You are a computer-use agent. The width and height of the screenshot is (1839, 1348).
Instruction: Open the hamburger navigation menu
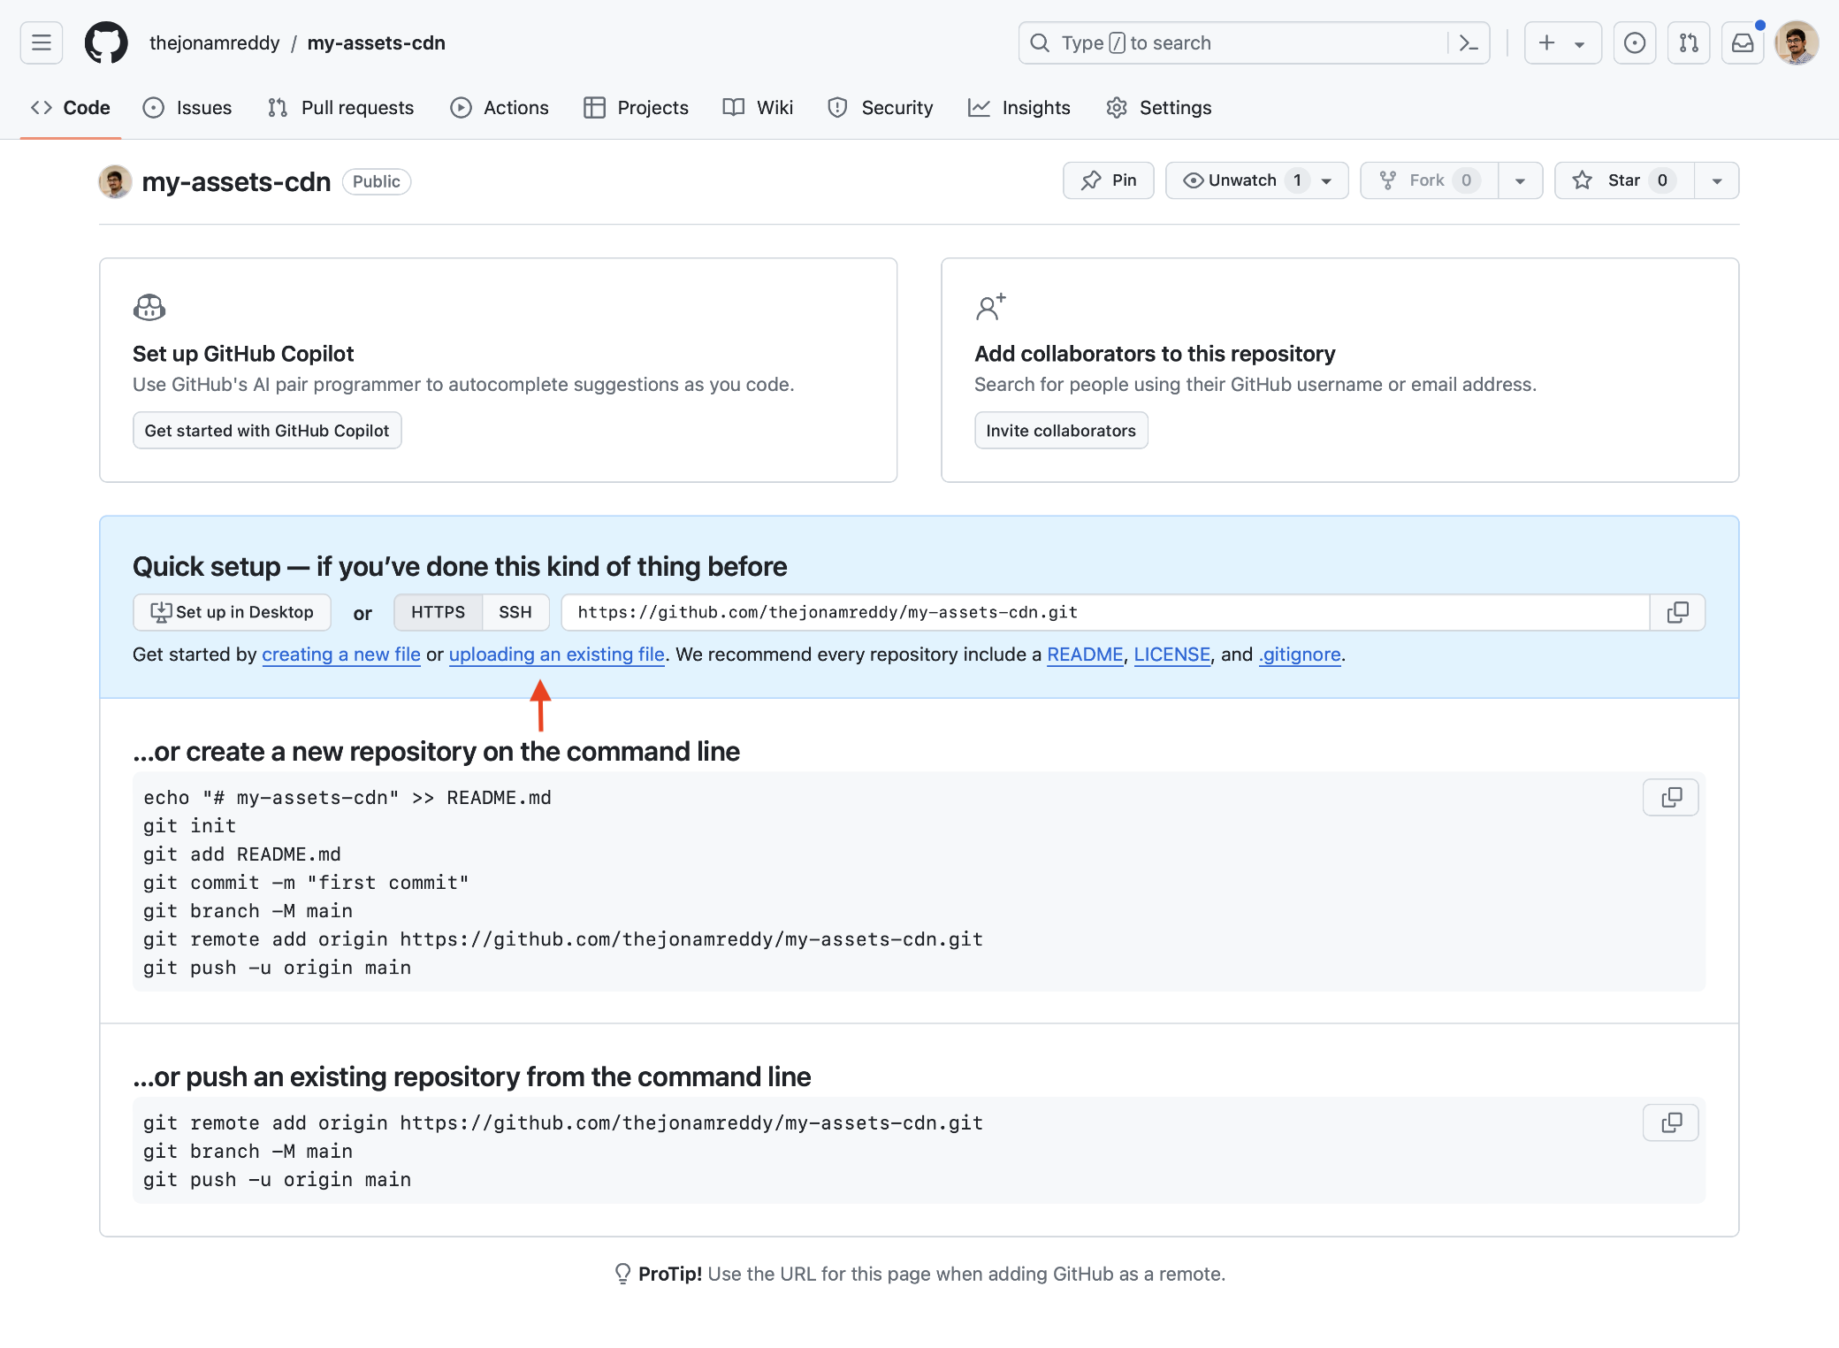(x=42, y=42)
